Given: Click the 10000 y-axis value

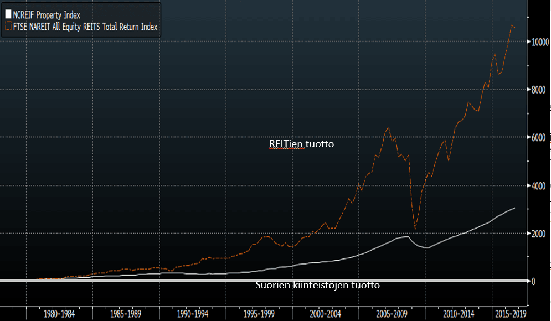Looking at the screenshot, I should pyautogui.click(x=540, y=42).
